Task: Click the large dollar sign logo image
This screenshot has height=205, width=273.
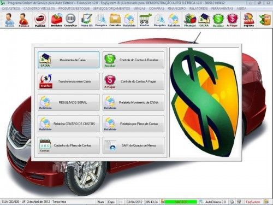Action: tap(204, 102)
